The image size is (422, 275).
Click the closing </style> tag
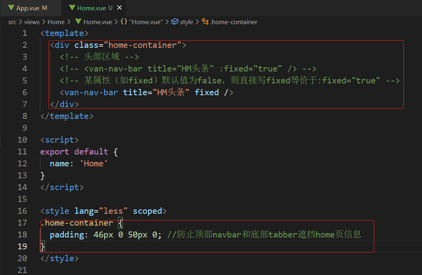tap(60, 258)
